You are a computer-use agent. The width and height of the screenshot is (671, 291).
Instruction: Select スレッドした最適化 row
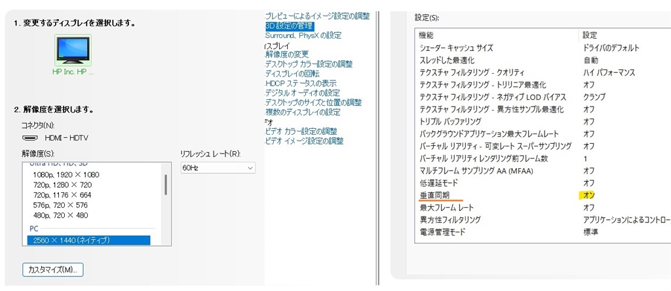543,60
